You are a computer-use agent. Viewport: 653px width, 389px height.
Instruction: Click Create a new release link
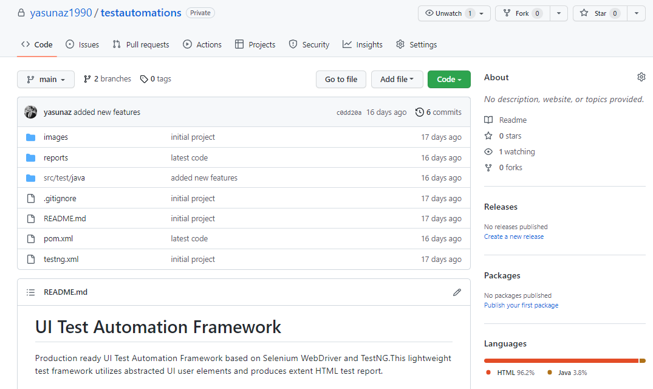coord(514,236)
